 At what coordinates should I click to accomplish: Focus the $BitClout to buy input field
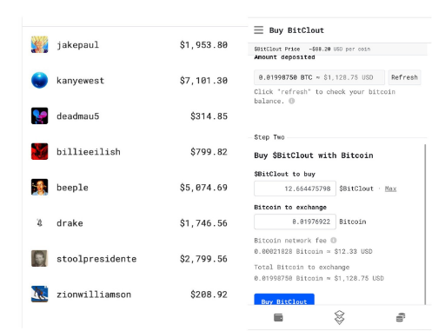pos(295,189)
